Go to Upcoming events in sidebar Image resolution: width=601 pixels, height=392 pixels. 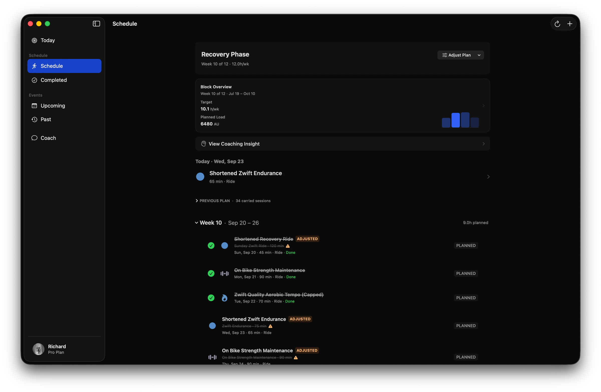(x=64, y=106)
